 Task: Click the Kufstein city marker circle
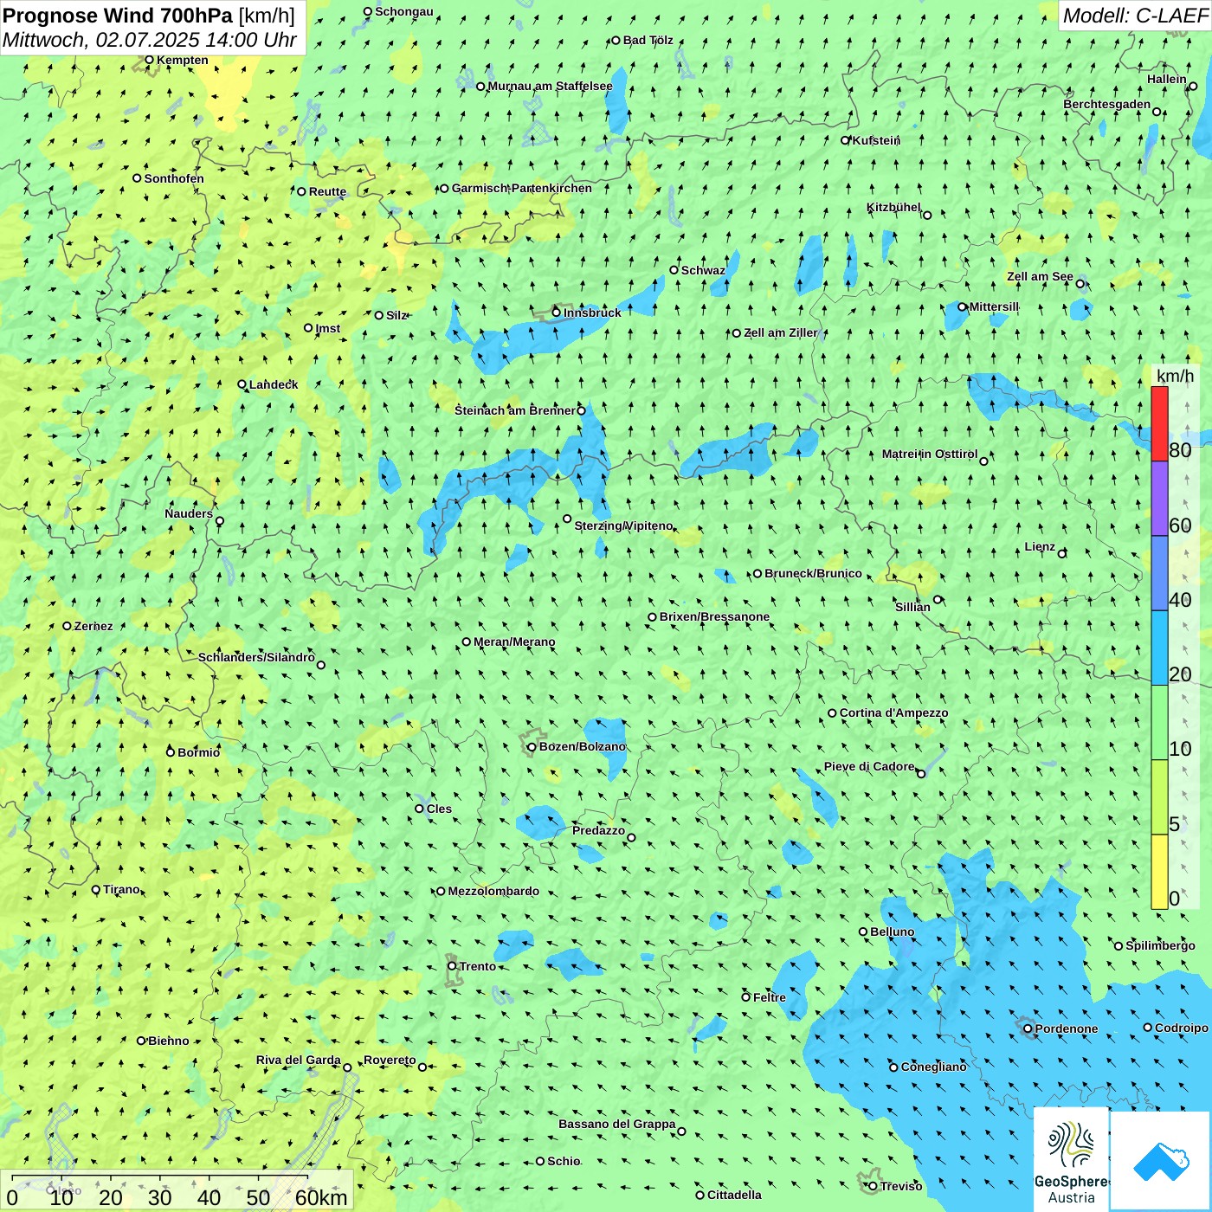click(x=845, y=140)
